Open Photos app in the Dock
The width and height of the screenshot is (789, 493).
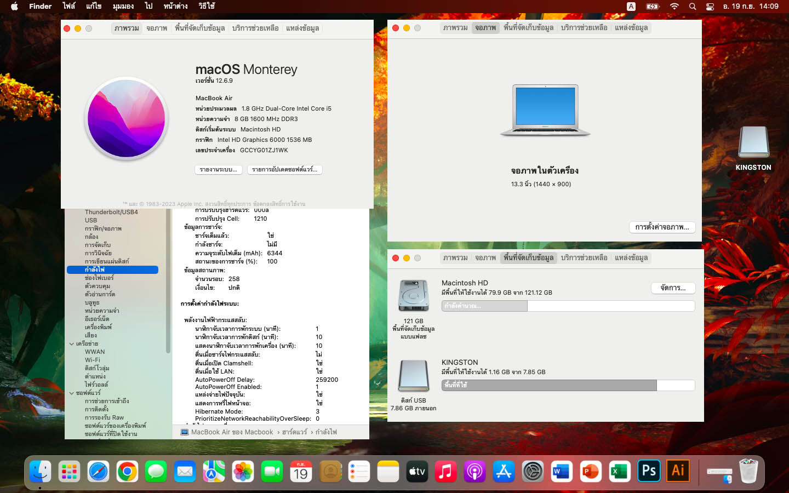tap(243, 471)
